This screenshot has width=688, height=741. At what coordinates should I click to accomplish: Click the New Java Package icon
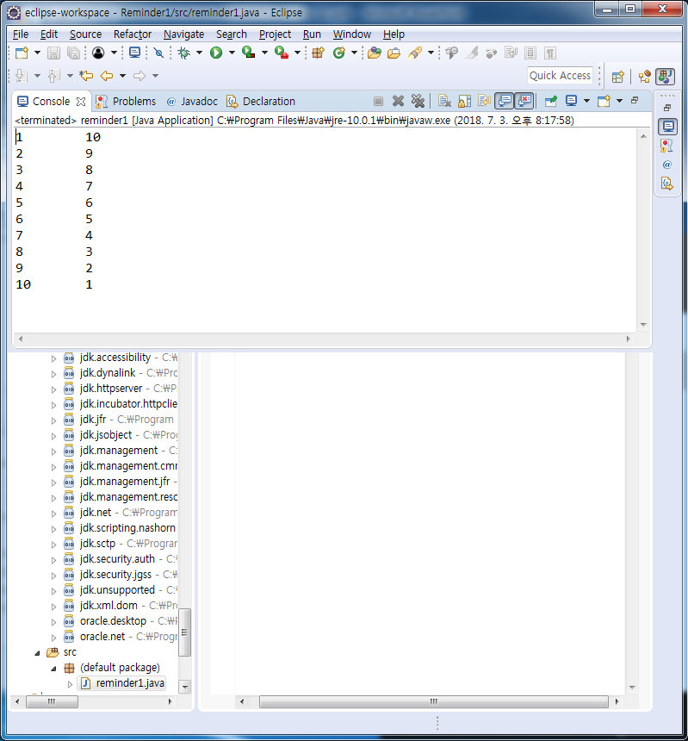click(319, 53)
